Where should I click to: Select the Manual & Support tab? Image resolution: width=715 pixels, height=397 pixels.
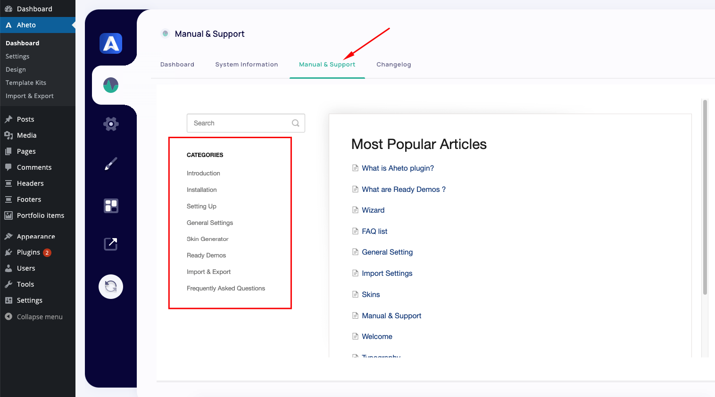[x=327, y=65]
